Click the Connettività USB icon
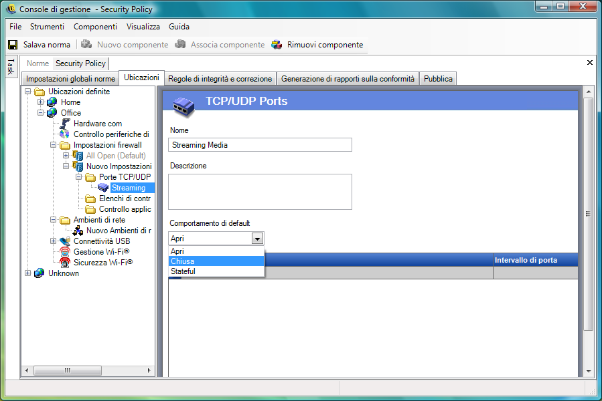602x401 pixels. pos(65,241)
